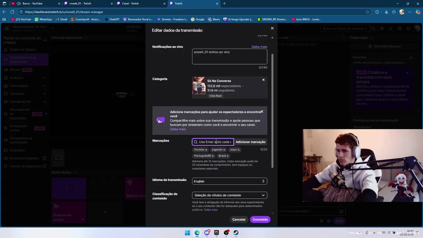Click the tag search input field

point(213,142)
